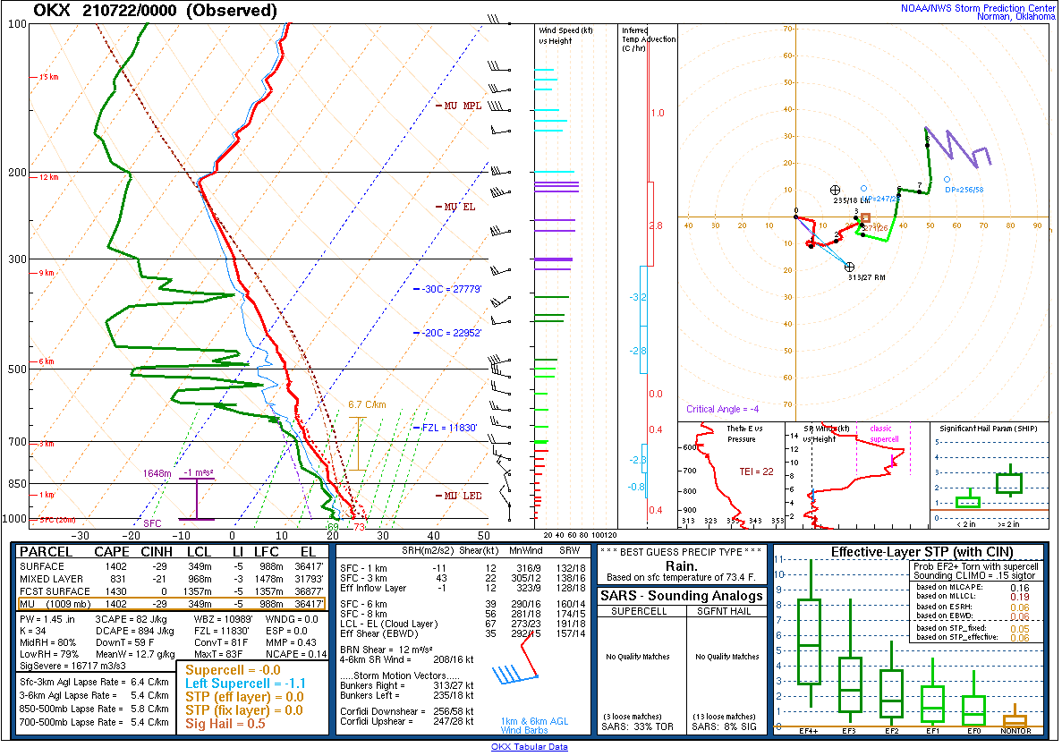Click the 1648m effective inflow label
This screenshot has height=756, width=1062.
157,473
